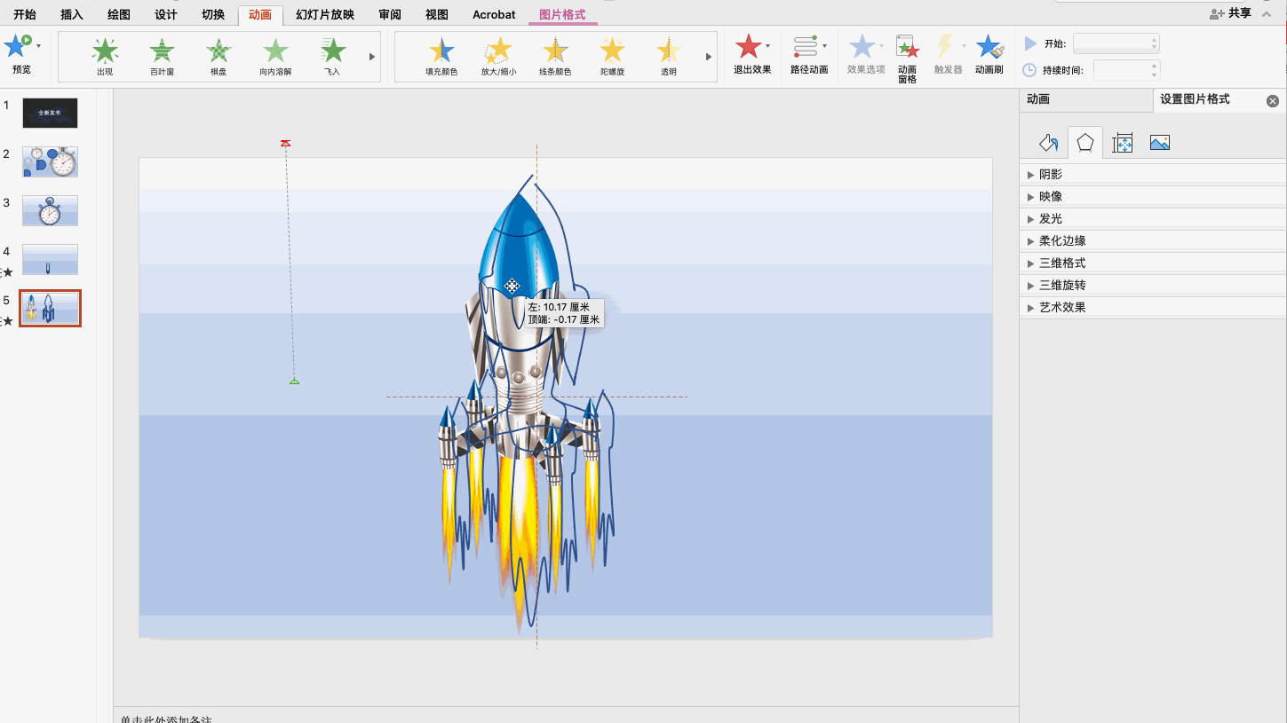The image size is (1287, 723).
Task: Click the green start point of motion path
Action: [294, 381]
